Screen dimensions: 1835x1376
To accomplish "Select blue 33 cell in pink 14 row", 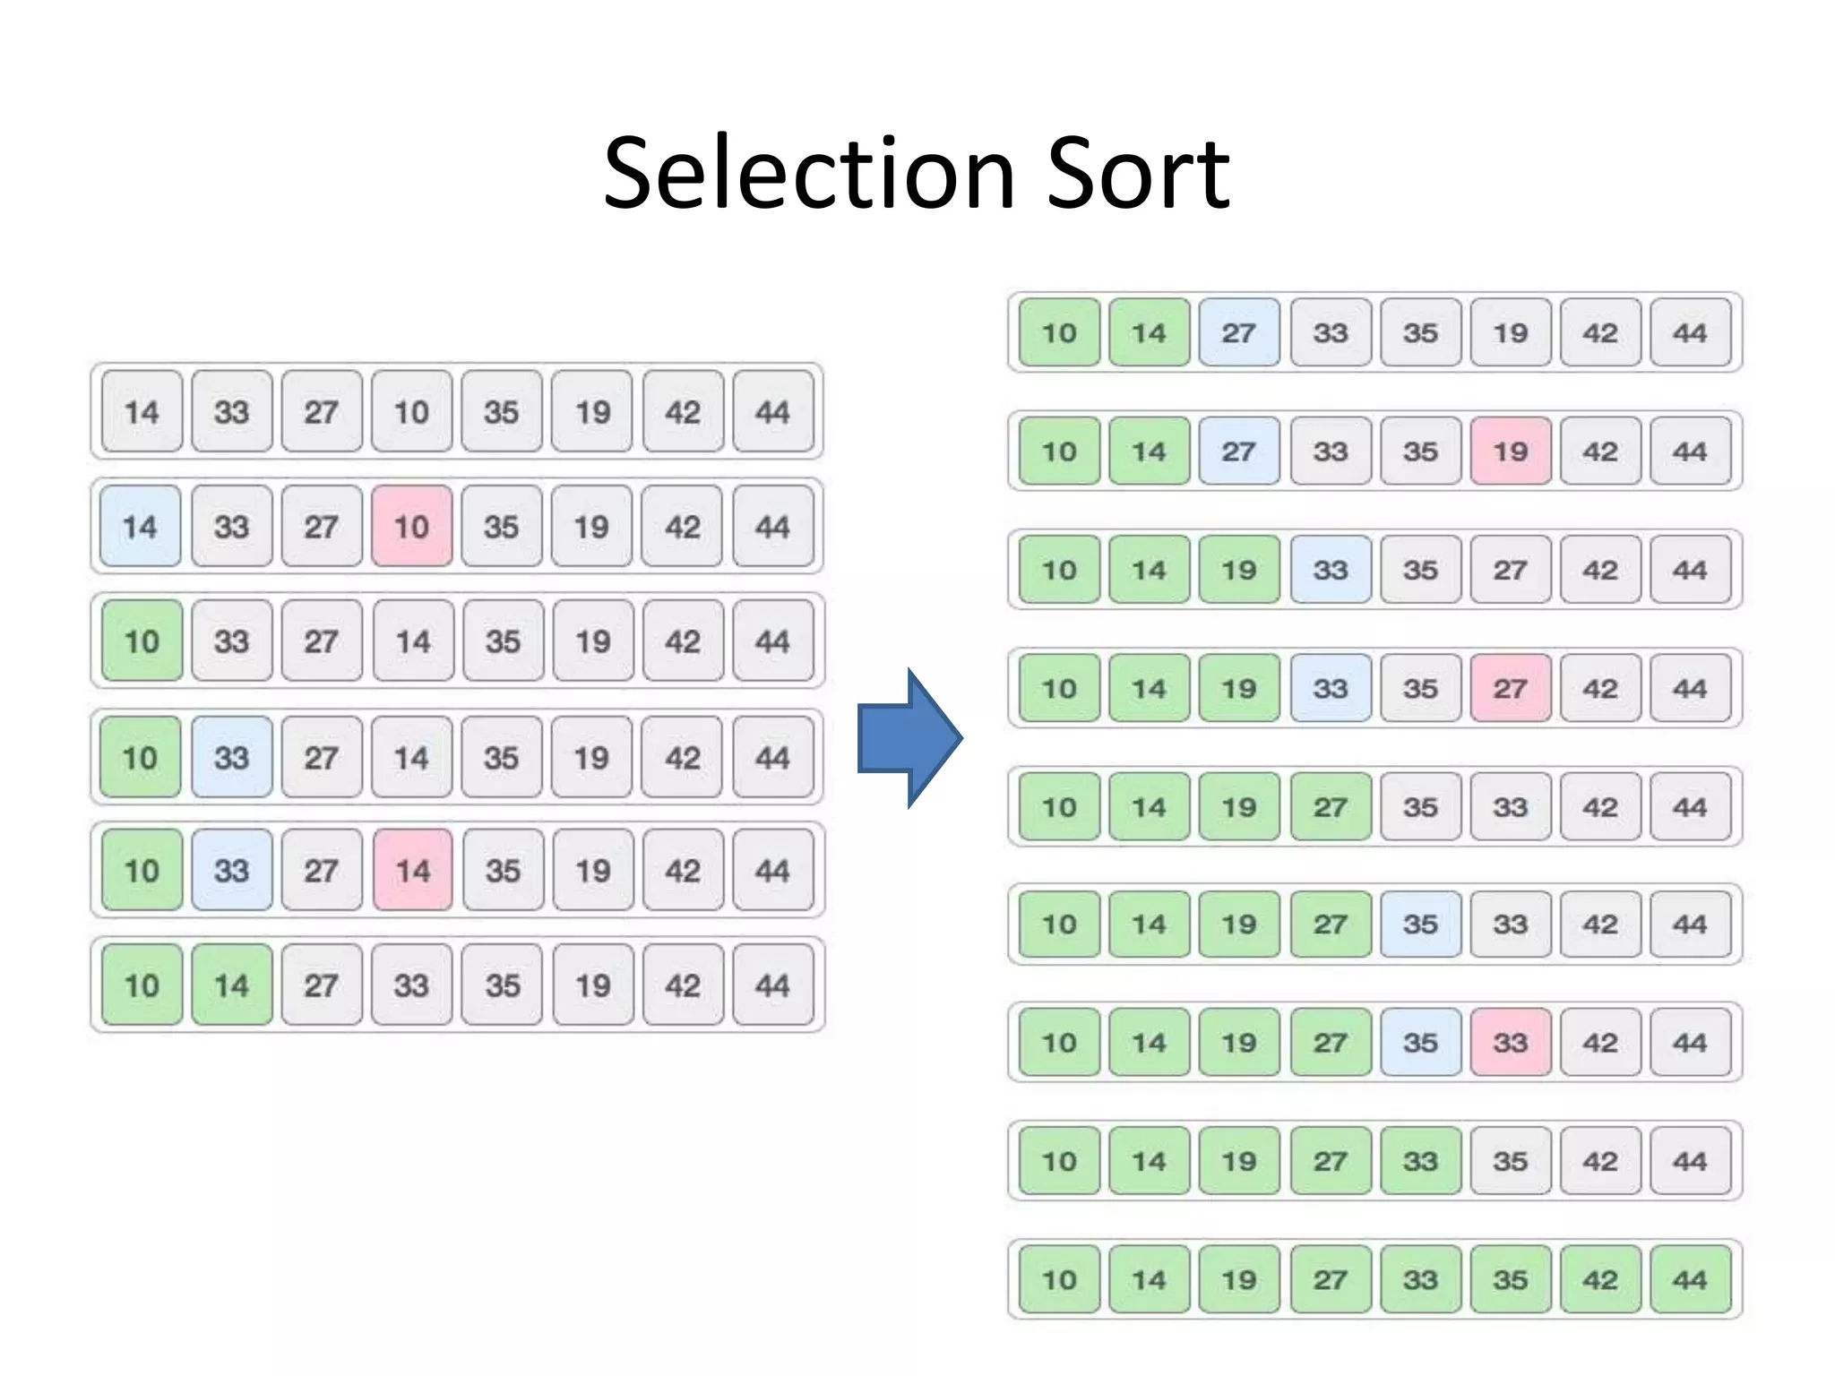I will click(231, 870).
